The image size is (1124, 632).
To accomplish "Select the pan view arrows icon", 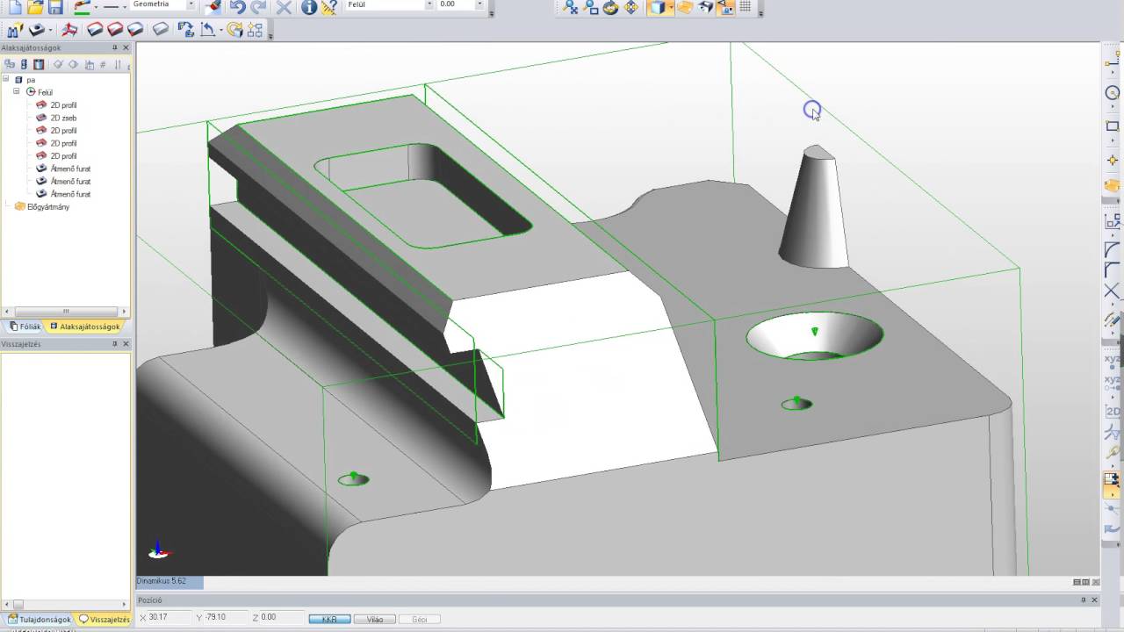I will (x=630, y=8).
